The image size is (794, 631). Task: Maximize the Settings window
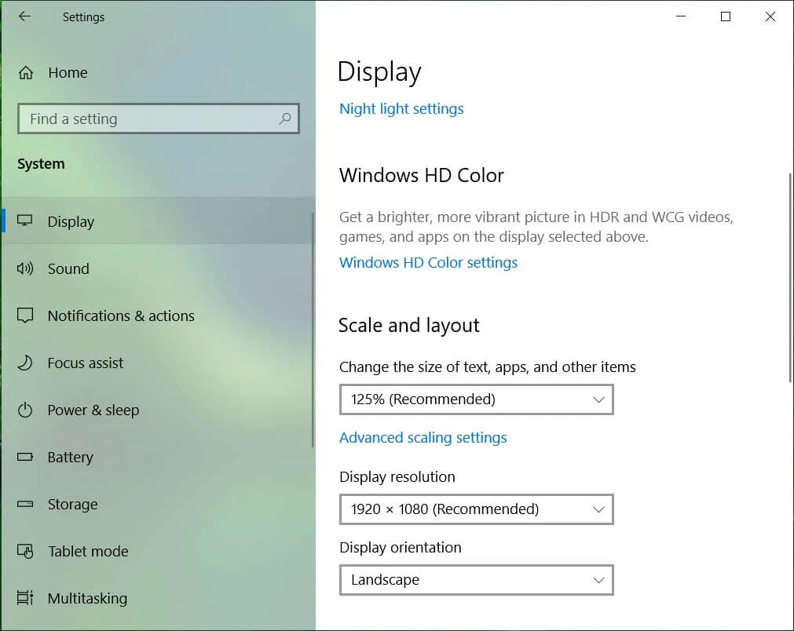(x=726, y=16)
